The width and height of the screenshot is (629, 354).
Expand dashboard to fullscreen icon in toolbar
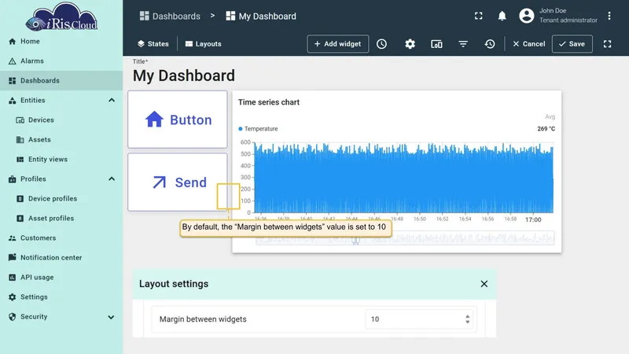point(607,44)
